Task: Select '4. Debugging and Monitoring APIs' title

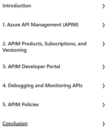Action: pos(43,86)
